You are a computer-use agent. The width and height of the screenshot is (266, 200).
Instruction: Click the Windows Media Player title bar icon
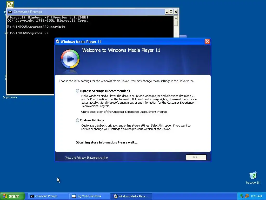pos(58,41)
